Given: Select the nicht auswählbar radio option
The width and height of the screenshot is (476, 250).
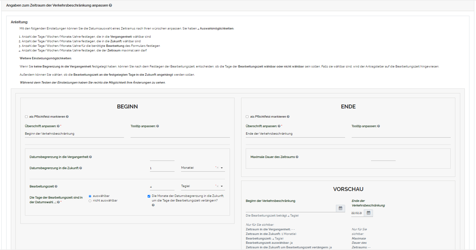Looking at the screenshot, I should coord(90,201).
